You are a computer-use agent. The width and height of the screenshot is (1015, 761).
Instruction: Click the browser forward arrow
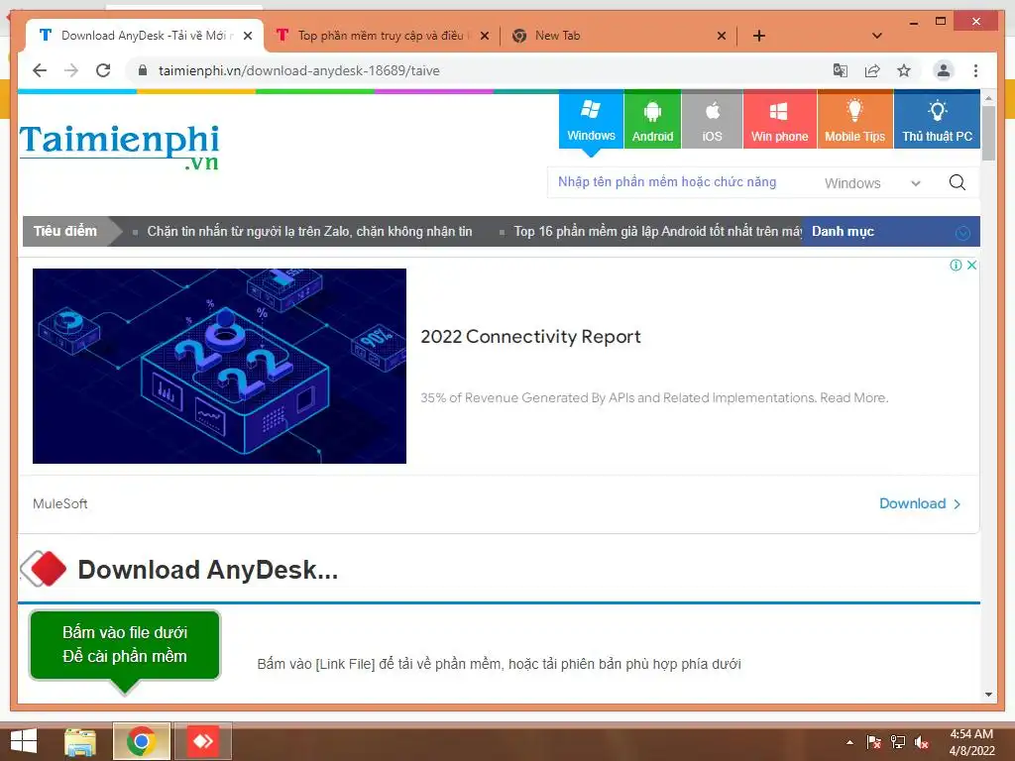click(71, 70)
